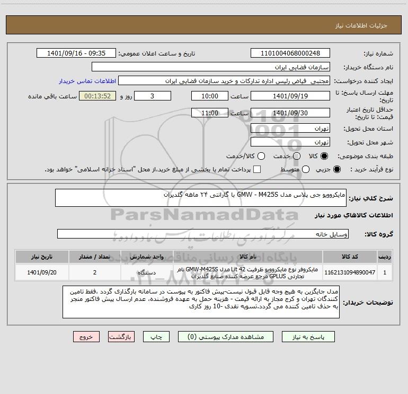Screen dimensions: 408x394
Task: Click product code 1162131094890047 cell
Action: [x=350, y=272]
